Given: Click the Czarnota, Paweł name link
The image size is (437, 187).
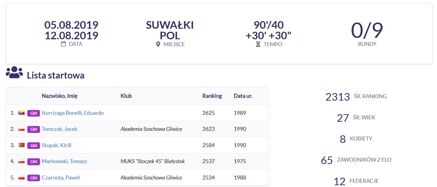Looking at the screenshot, I should tap(61, 178).
